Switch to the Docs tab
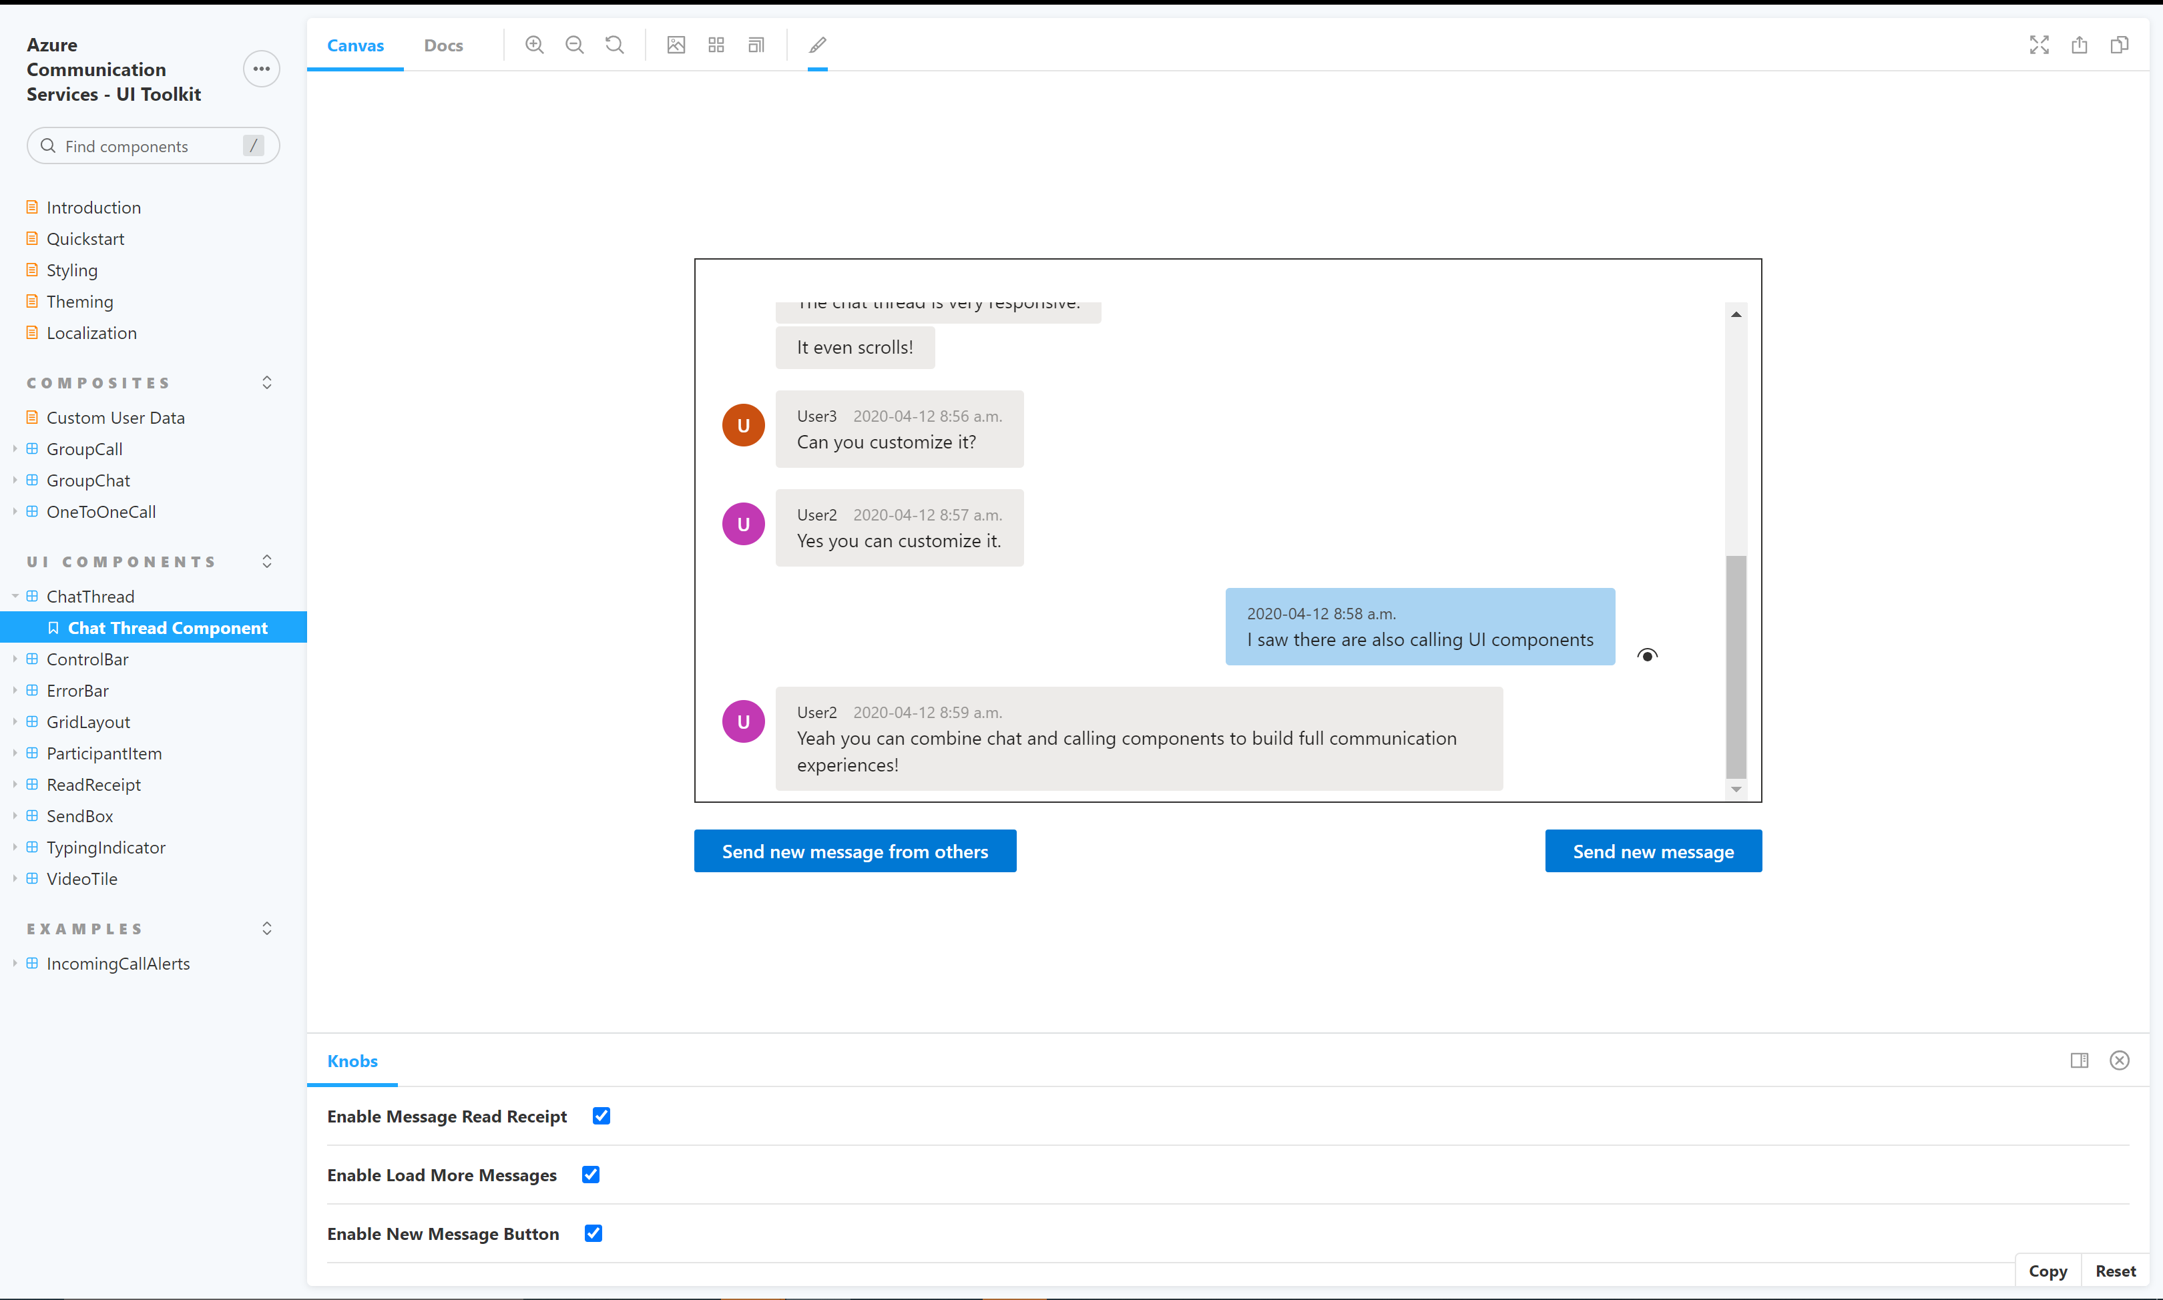 pos(443,45)
